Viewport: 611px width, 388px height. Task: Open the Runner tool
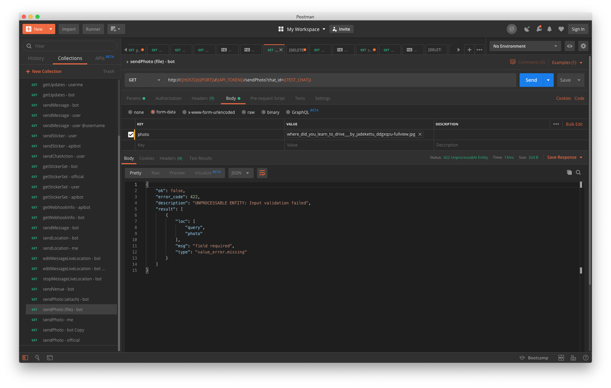pos(93,29)
